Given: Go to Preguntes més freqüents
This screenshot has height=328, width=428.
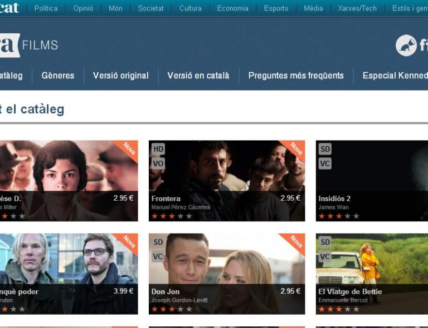Looking at the screenshot, I should 296,76.
